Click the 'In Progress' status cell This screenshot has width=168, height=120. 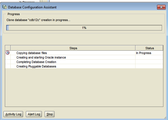coord(149,53)
